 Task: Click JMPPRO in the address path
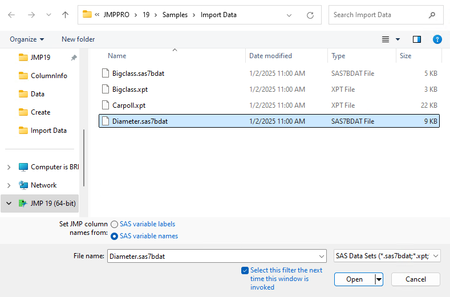tap(116, 15)
